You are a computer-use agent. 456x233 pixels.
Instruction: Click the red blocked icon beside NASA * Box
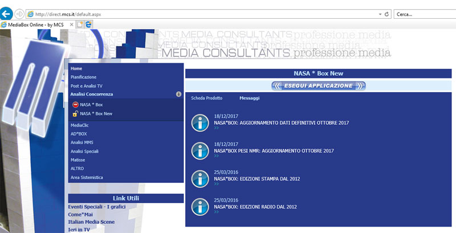(75, 105)
